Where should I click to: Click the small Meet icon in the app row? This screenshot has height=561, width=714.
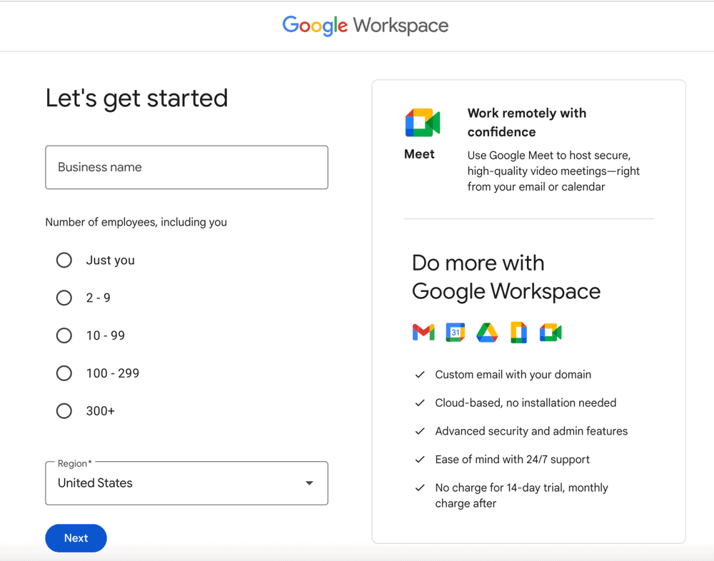[550, 333]
